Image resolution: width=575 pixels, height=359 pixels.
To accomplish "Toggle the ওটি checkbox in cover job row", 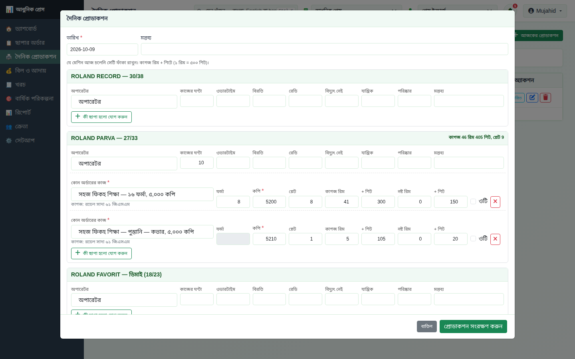I will pos(473,239).
